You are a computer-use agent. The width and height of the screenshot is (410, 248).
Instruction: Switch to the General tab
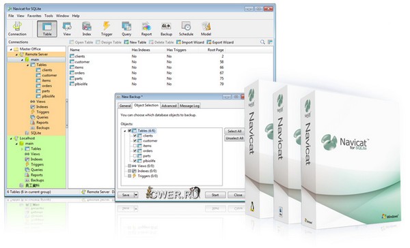coord(125,106)
